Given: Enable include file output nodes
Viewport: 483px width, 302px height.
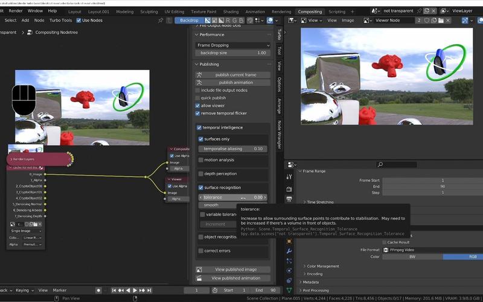Looking at the screenshot, I should pos(197,90).
